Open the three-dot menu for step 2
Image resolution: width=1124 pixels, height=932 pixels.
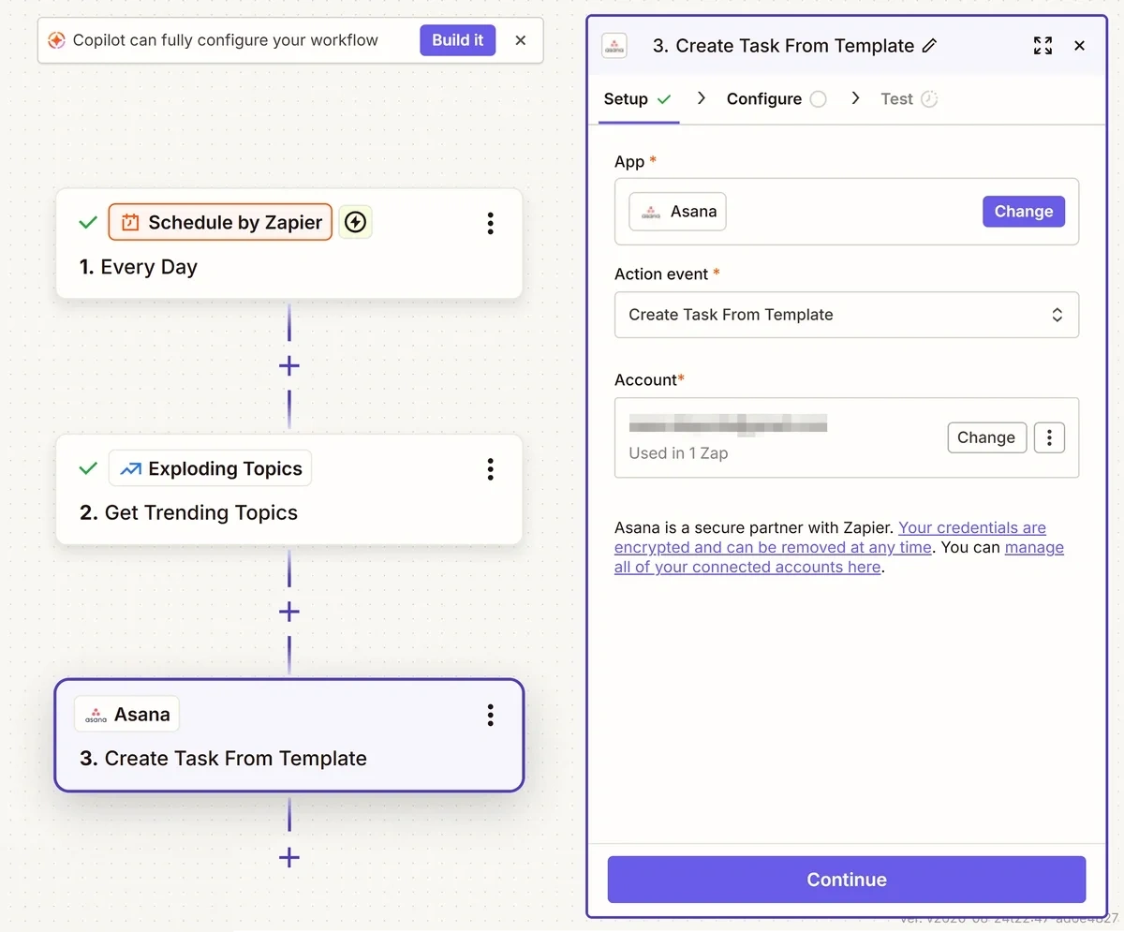pos(490,469)
